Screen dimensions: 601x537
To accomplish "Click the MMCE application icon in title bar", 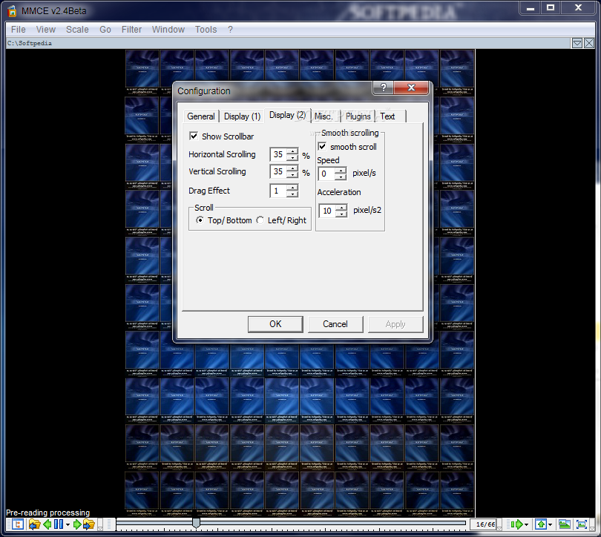I will pyautogui.click(x=13, y=10).
